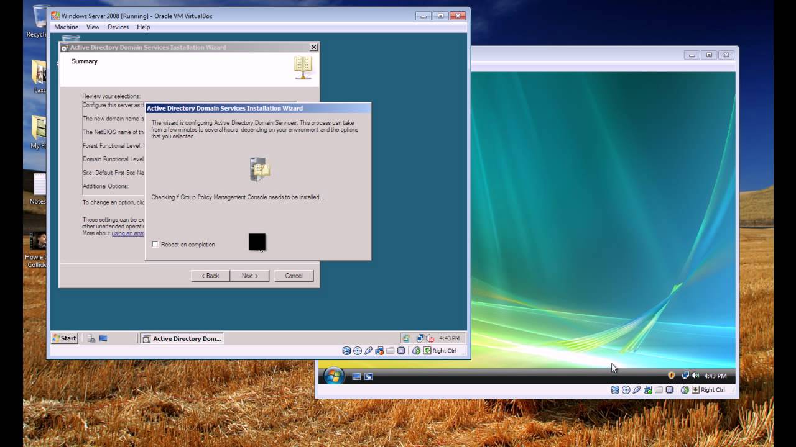Click Show Desktop quick launch in Vista VM

(357, 376)
